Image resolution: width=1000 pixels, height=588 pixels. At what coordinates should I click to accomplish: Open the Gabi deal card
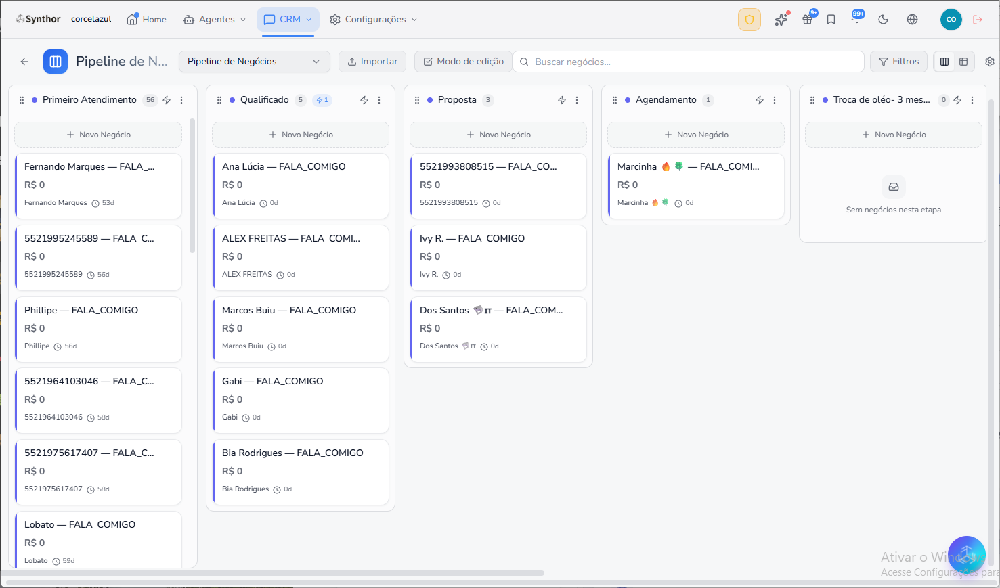pyautogui.click(x=301, y=401)
